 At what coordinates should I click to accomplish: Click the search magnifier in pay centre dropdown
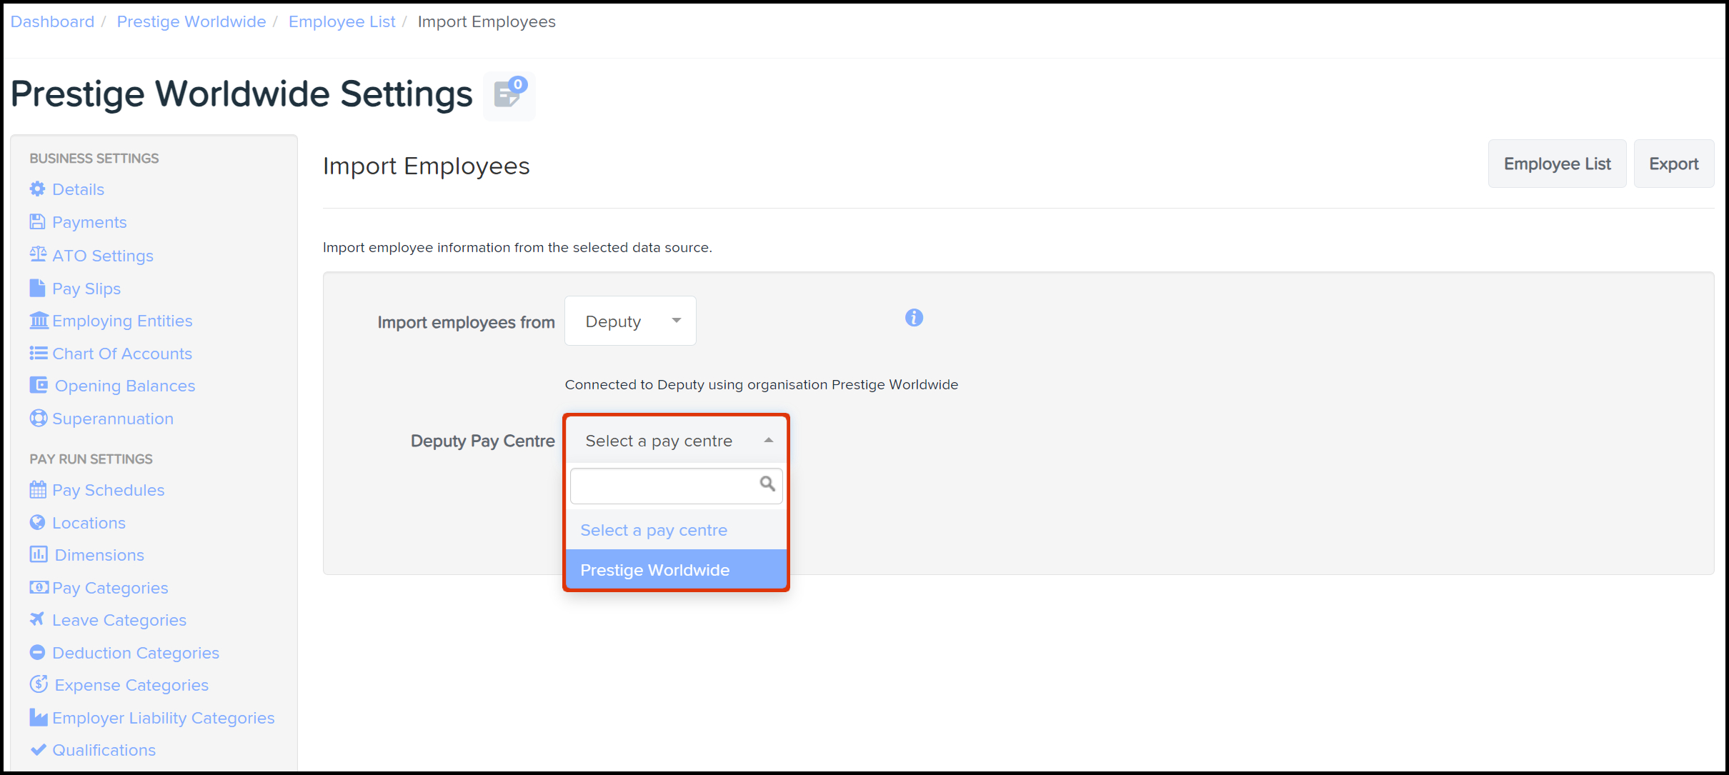(767, 484)
